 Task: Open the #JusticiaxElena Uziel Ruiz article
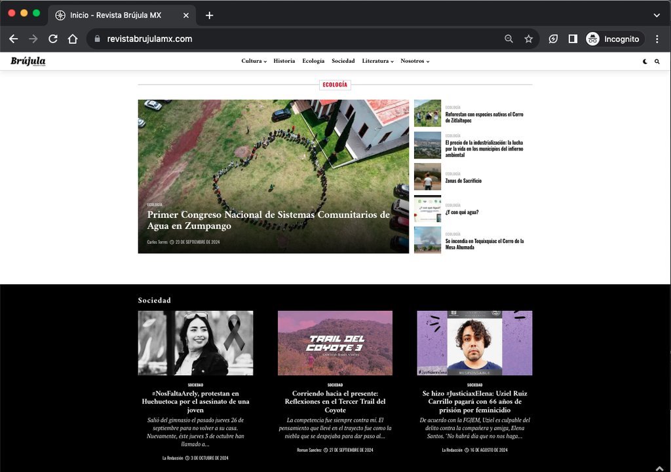pos(474,401)
